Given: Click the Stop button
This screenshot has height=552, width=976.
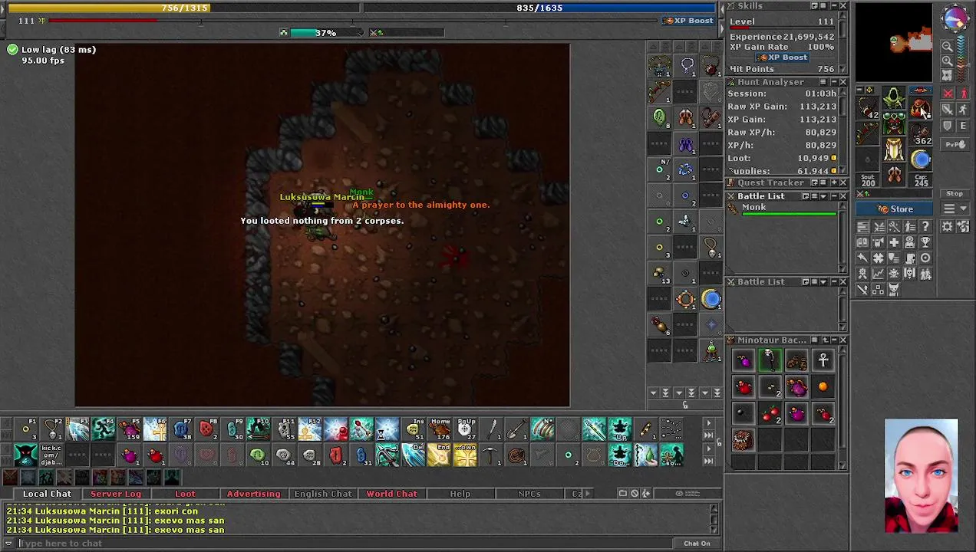Looking at the screenshot, I should 955,193.
